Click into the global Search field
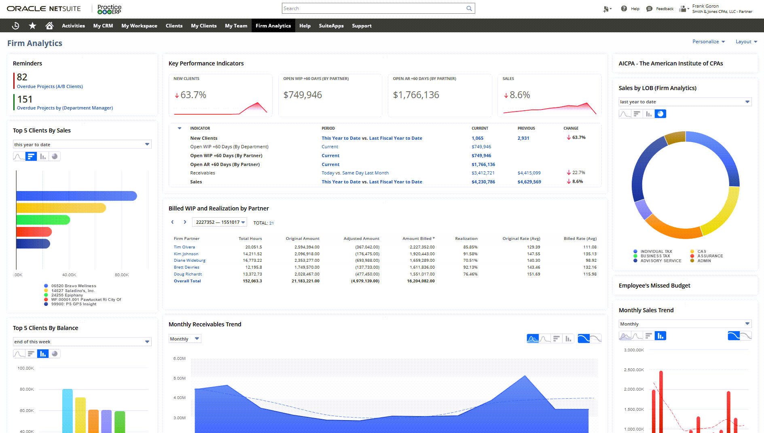The width and height of the screenshot is (764, 433). (373, 8)
